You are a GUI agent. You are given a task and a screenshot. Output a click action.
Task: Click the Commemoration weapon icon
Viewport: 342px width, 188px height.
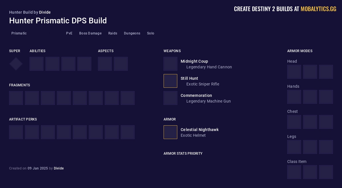pos(170,98)
